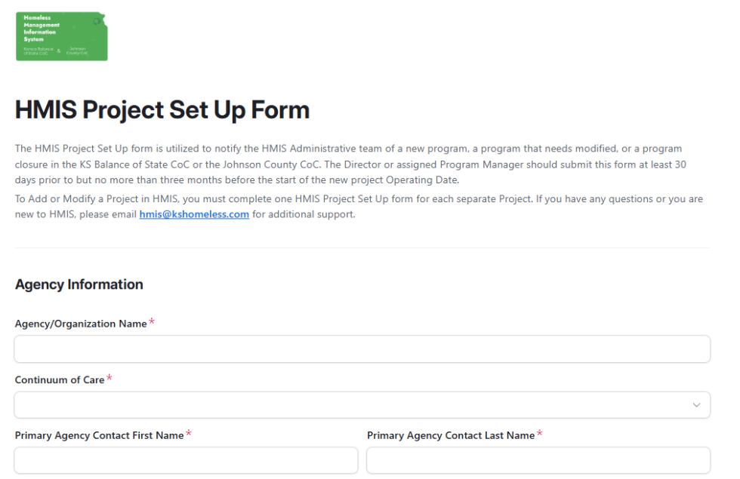Click the Agency/Organization Name label
740x479 pixels.
click(81, 324)
